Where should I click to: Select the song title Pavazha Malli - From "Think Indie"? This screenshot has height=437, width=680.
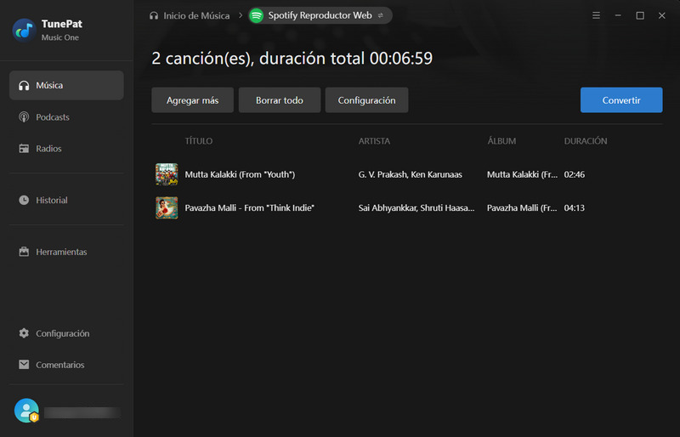249,207
